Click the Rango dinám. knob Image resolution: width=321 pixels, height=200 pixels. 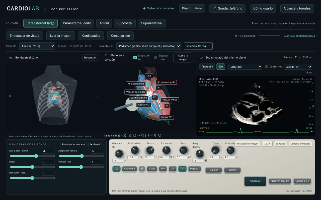point(200,153)
